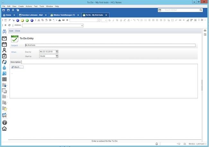Click the Save action
The height and width of the screenshot is (147, 209).
click(x=11, y=31)
